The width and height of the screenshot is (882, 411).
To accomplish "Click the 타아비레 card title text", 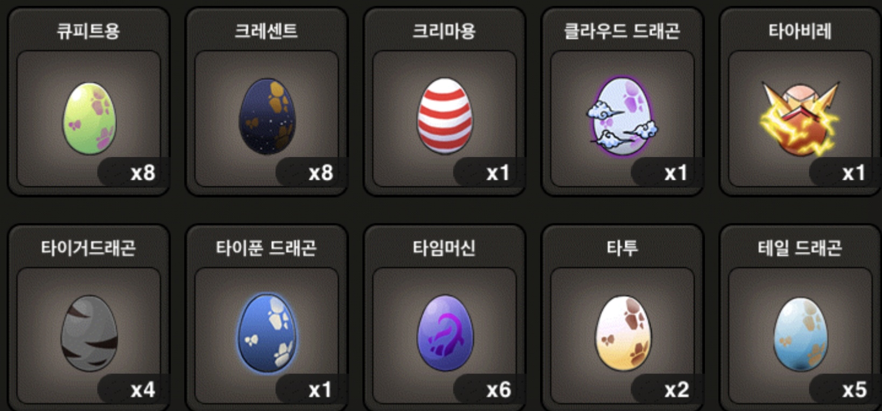I will (x=800, y=31).
